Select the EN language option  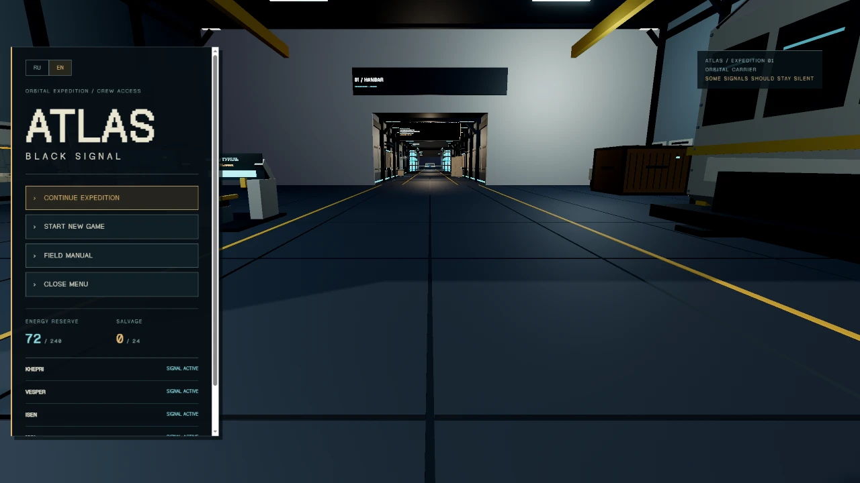point(60,68)
